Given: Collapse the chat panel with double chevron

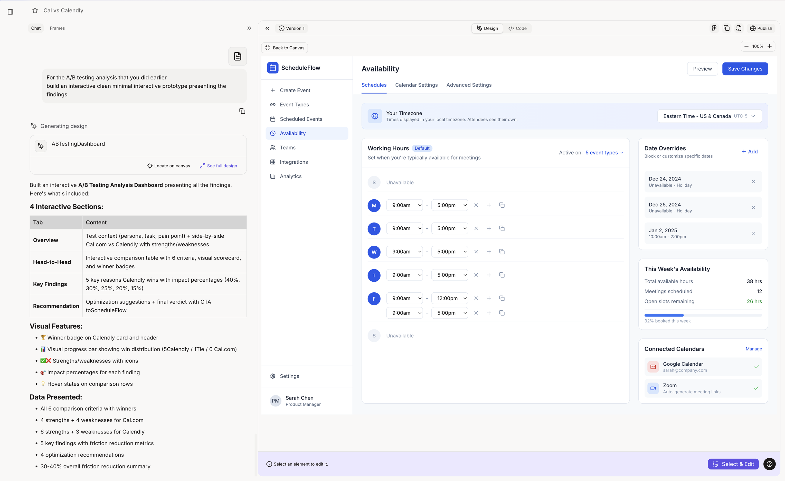Looking at the screenshot, I should 249,28.
